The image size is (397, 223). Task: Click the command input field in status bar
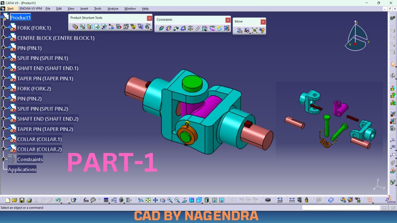(x=341, y=208)
